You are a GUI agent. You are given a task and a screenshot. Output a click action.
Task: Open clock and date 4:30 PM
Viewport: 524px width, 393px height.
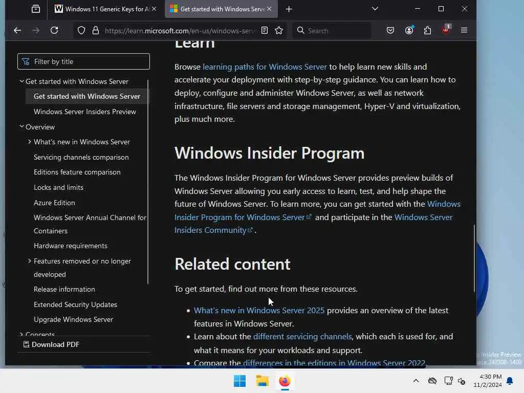coord(488,381)
